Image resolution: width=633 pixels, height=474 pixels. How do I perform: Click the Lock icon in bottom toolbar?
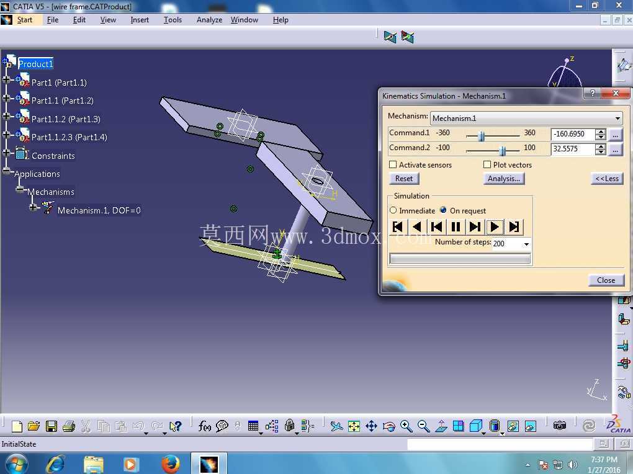[x=289, y=426]
